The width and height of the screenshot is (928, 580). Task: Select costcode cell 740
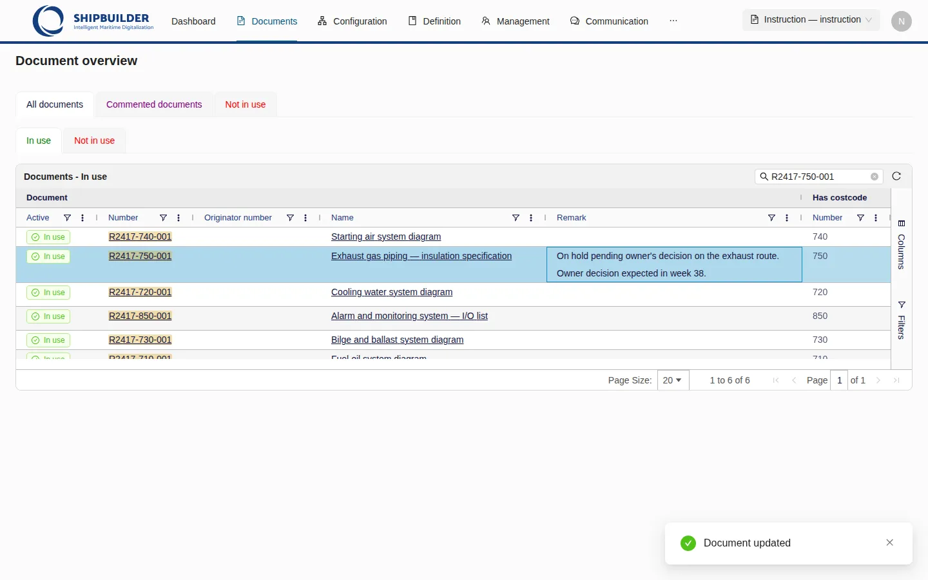(846, 237)
